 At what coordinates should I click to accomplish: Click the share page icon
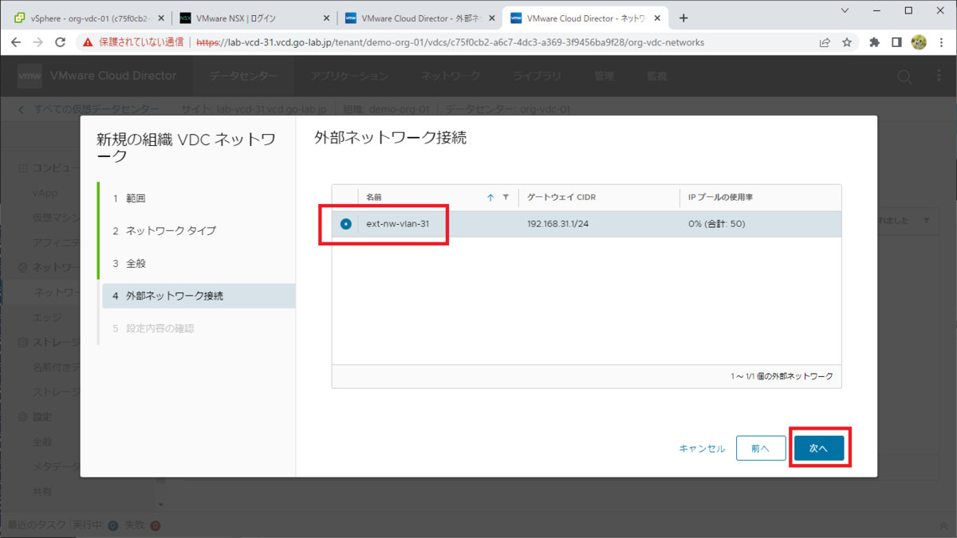click(x=825, y=42)
